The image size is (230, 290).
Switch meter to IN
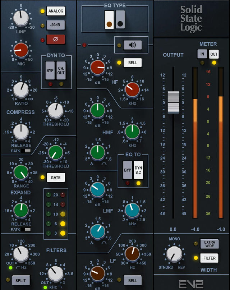tap(202, 54)
